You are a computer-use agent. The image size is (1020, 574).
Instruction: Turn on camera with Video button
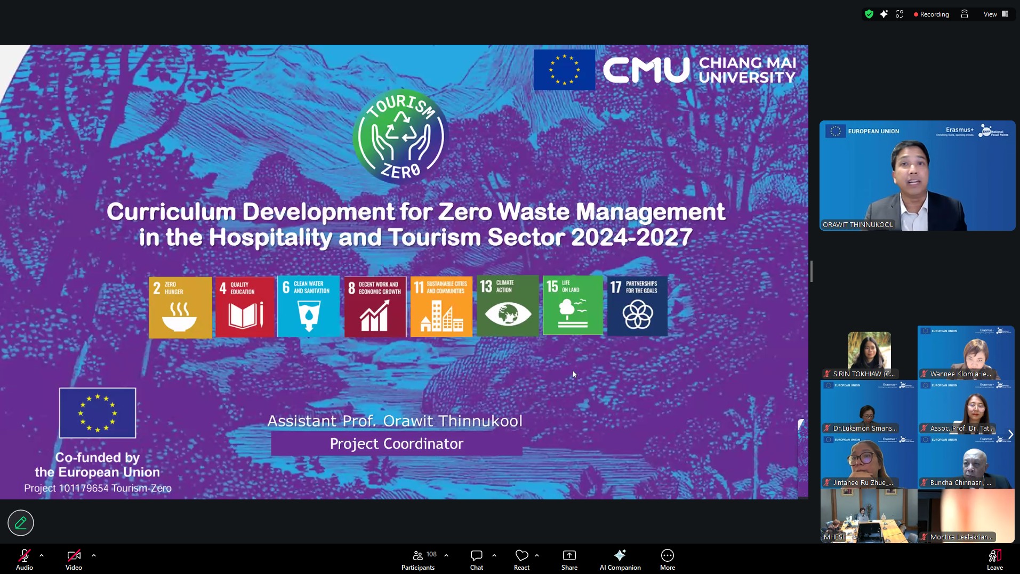[x=74, y=560]
